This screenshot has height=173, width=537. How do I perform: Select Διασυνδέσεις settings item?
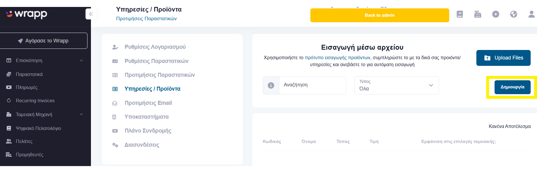[142, 145]
